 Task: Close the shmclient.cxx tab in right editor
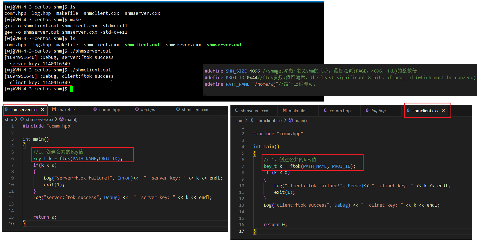(x=443, y=111)
